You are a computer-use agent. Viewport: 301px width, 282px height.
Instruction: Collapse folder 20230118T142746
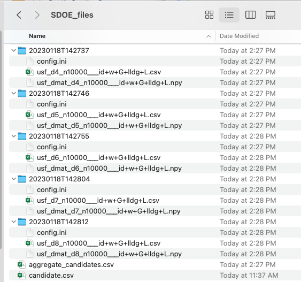13,93
